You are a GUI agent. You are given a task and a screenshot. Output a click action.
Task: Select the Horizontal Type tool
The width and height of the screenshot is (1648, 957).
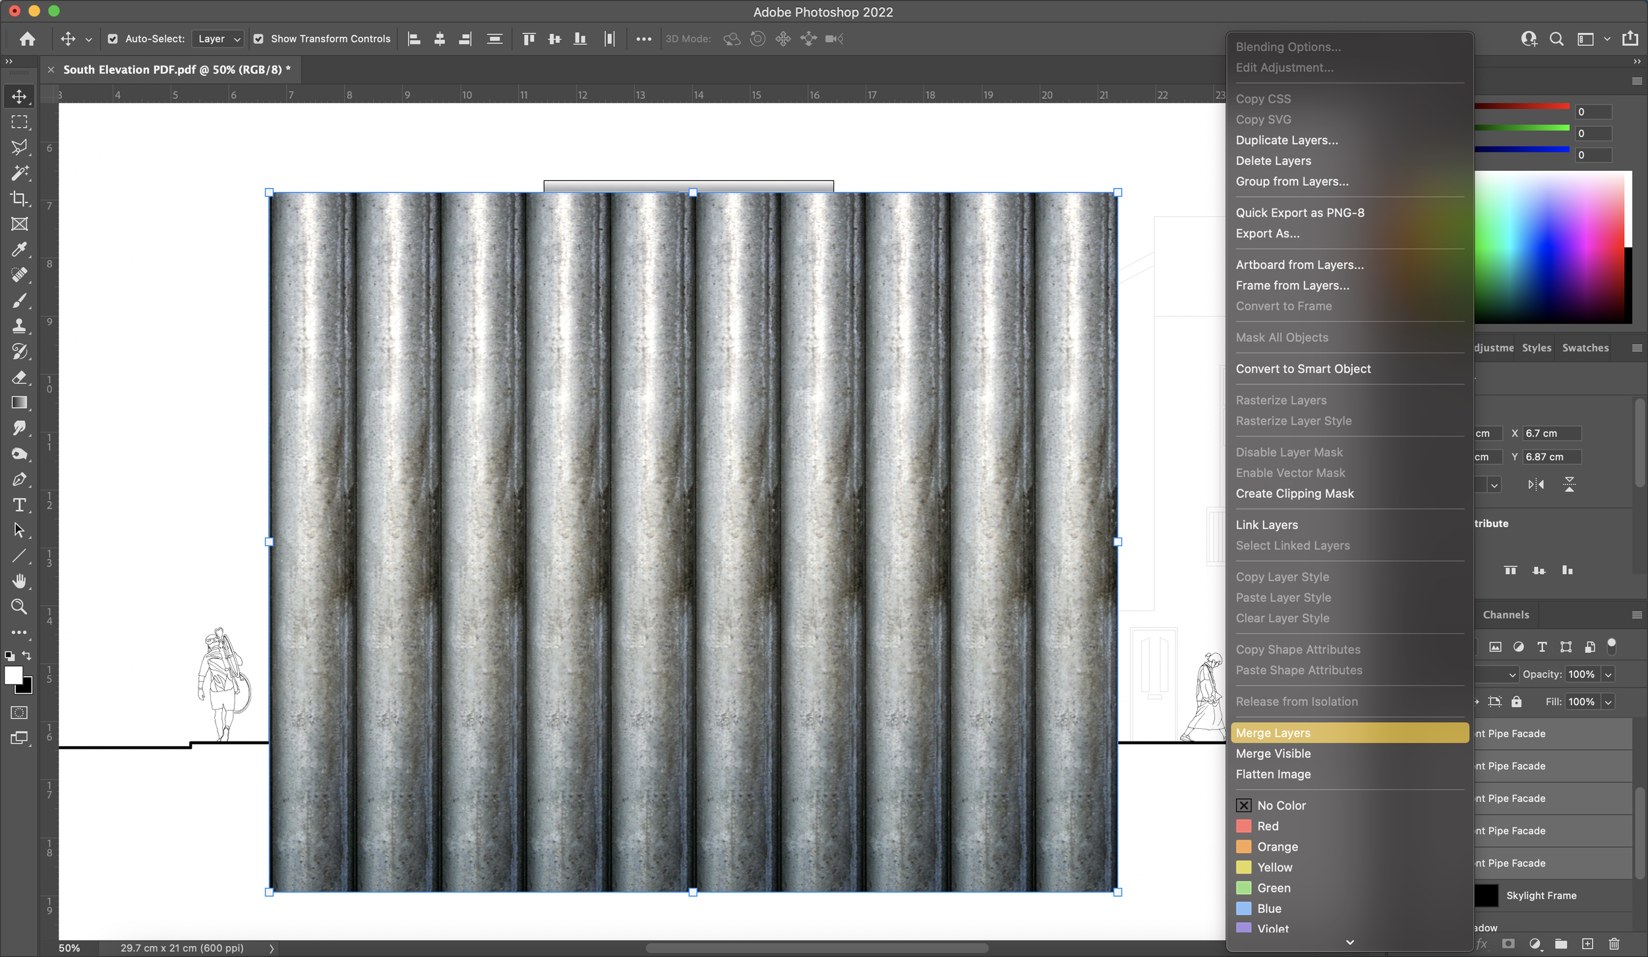pyautogui.click(x=19, y=505)
